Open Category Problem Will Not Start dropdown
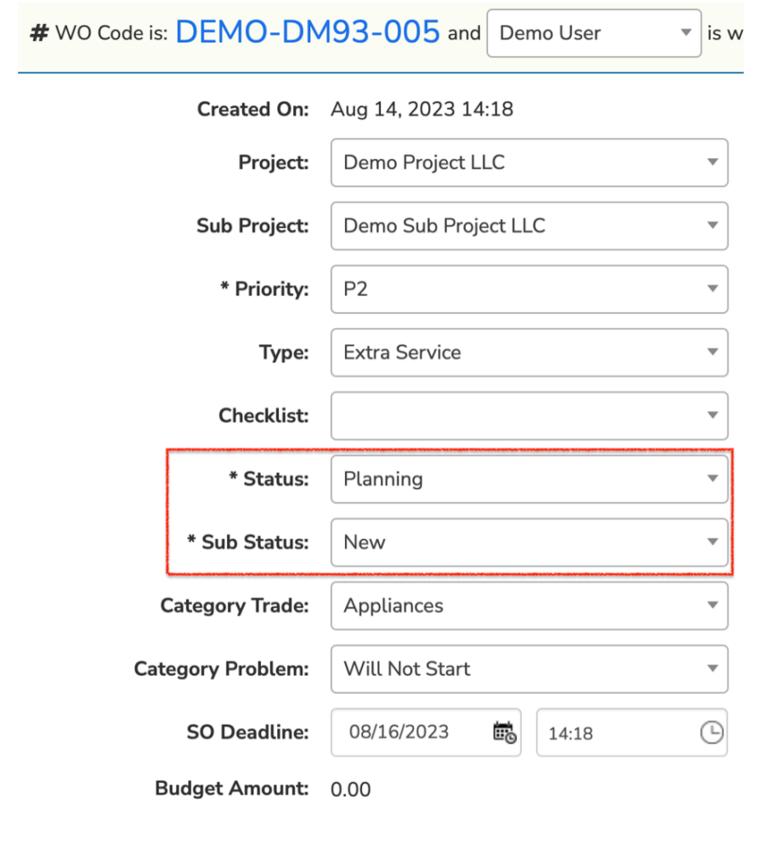 [x=528, y=668]
